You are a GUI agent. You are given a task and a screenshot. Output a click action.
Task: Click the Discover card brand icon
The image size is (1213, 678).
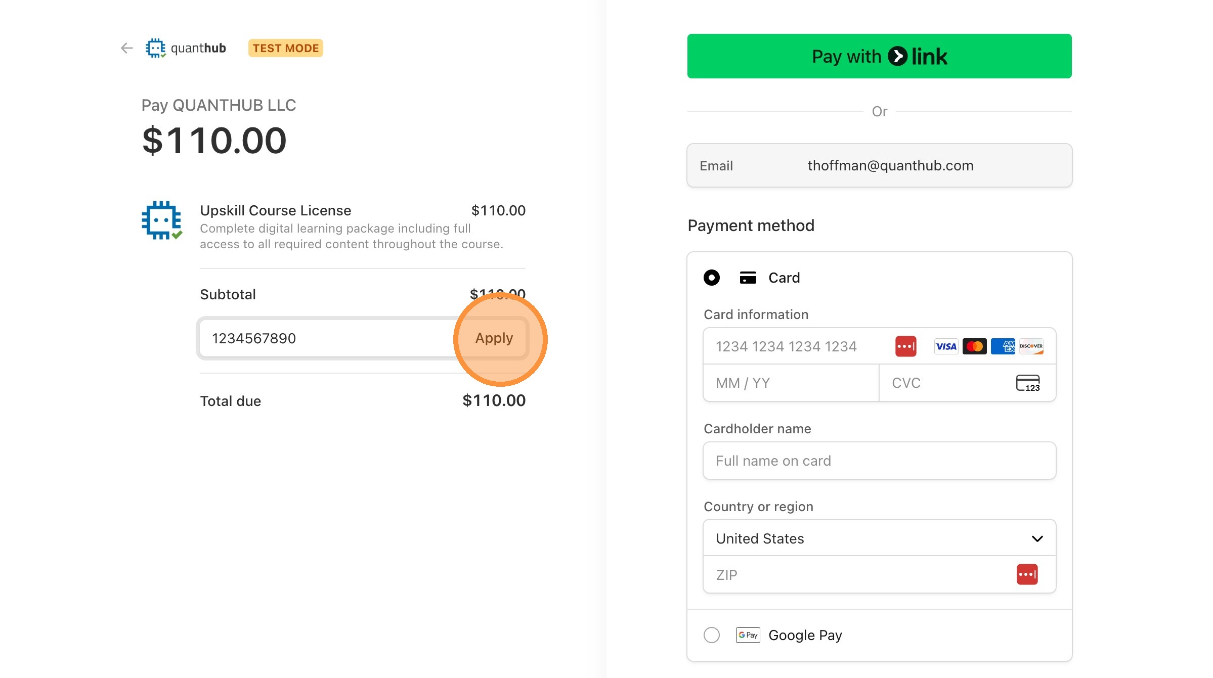(1031, 346)
